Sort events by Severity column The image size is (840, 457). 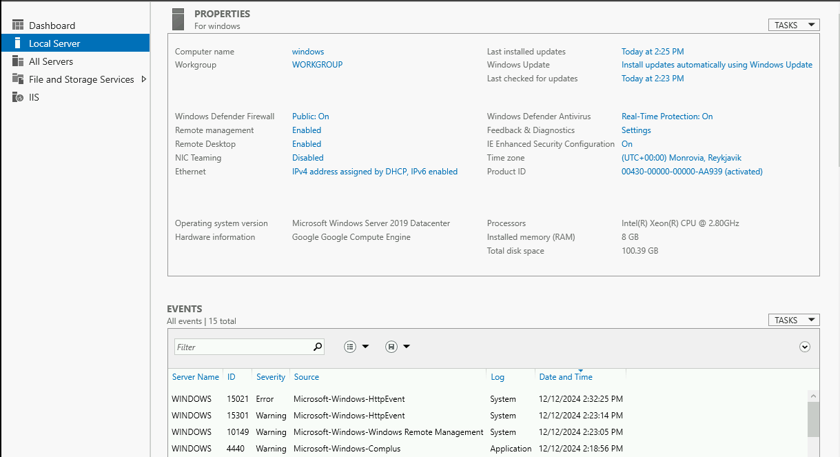click(271, 377)
